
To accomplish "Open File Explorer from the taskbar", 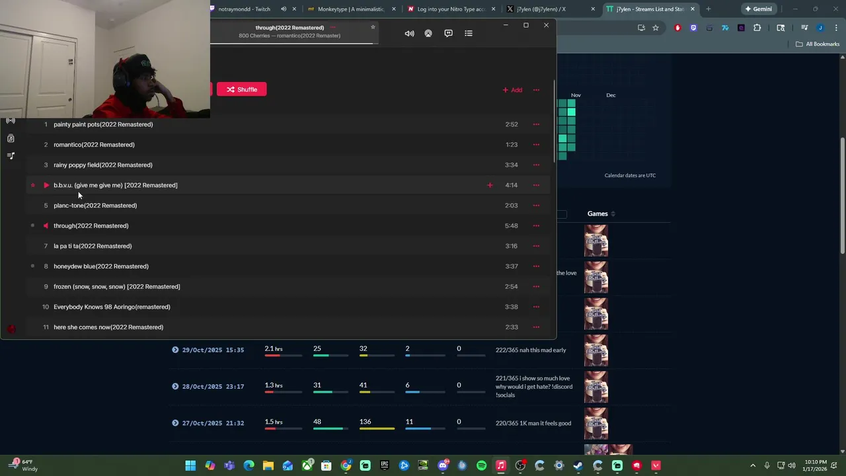I will [x=268, y=465].
